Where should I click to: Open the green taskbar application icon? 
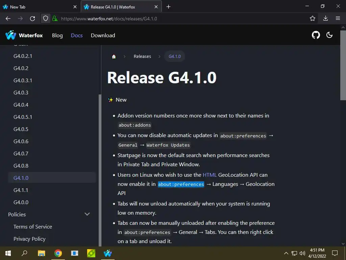(x=91, y=253)
